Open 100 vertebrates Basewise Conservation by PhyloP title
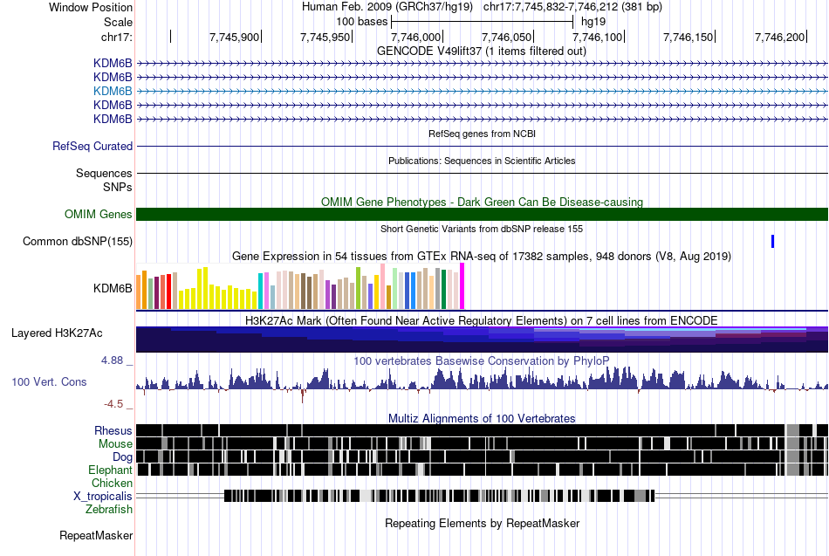The width and height of the screenshot is (829, 556). click(x=482, y=361)
